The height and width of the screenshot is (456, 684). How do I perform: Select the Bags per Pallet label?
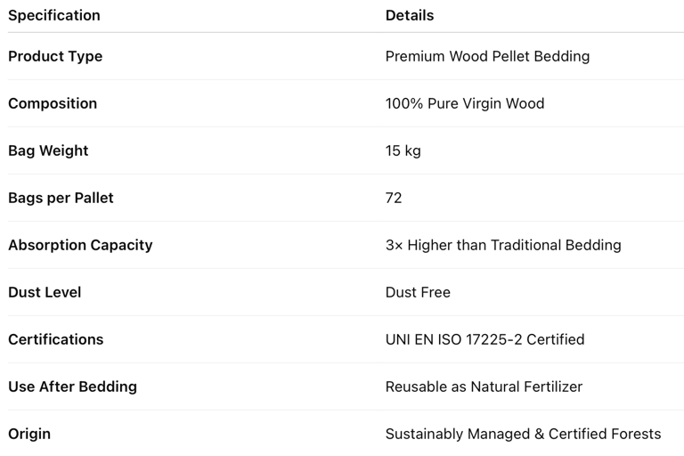click(61, 198)
